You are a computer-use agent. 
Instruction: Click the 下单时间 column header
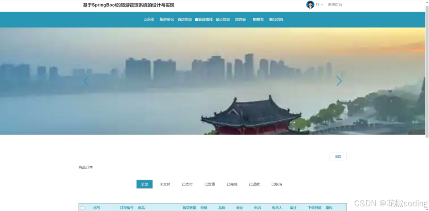click(x=314, y=208)
